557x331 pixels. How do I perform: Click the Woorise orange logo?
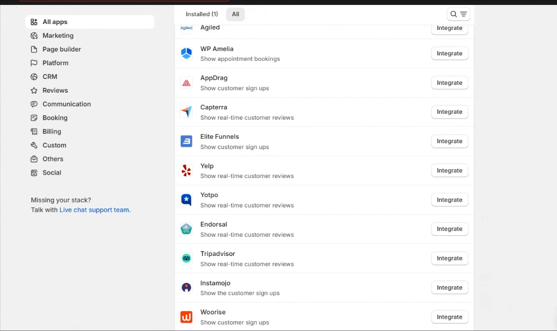(x=186, y=317)
